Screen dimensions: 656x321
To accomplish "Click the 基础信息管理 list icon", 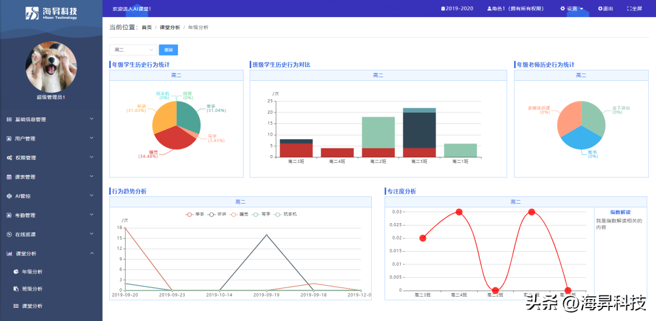I will (x=9, y=119).
